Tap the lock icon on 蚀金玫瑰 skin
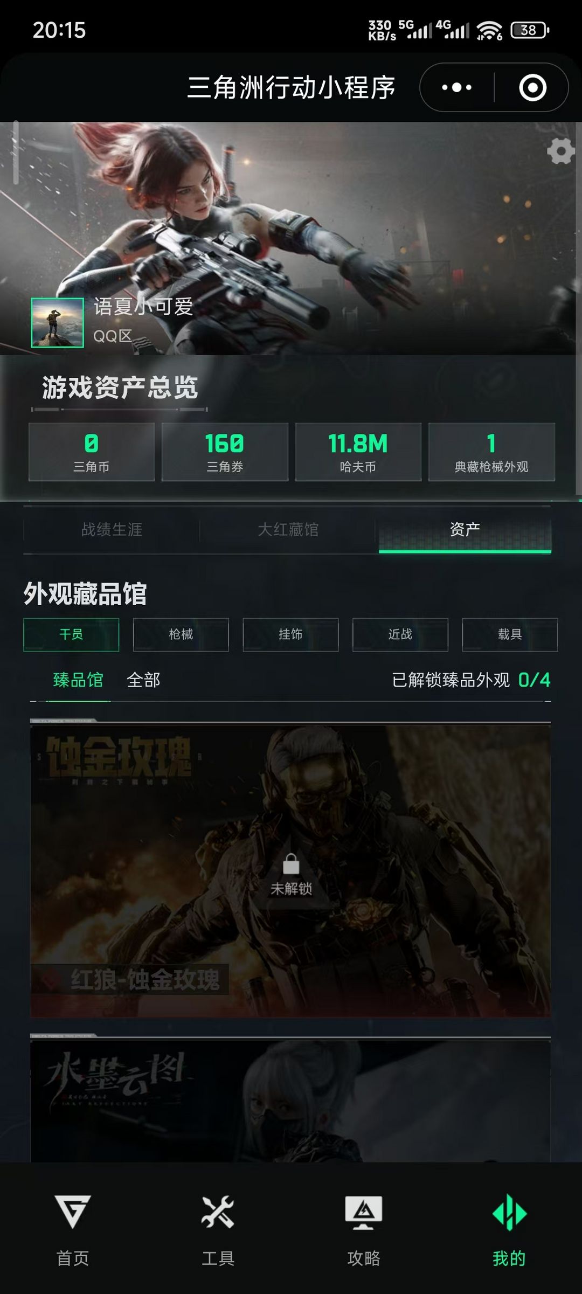Viewport: 582px width, 1294px height. point(291,864)
